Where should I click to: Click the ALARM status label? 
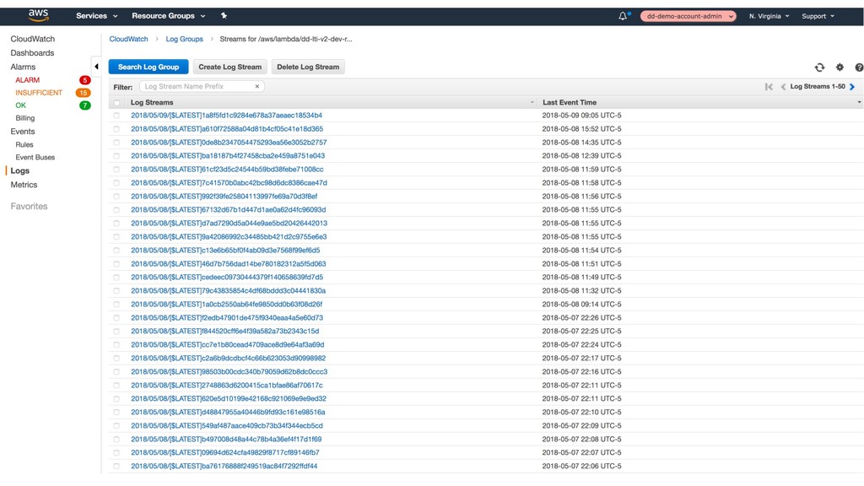click(28, 80)
